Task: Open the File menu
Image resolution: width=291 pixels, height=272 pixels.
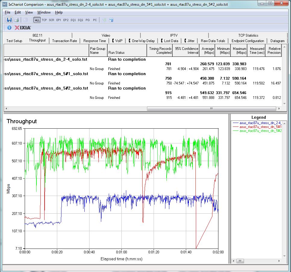Action: tap(8, 12)
